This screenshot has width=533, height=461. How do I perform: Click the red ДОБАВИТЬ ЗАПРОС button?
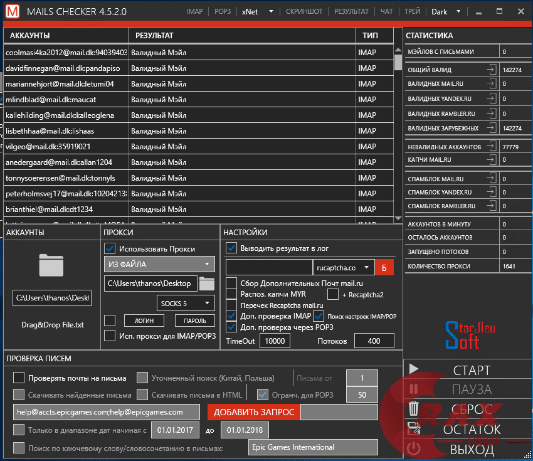253,412
